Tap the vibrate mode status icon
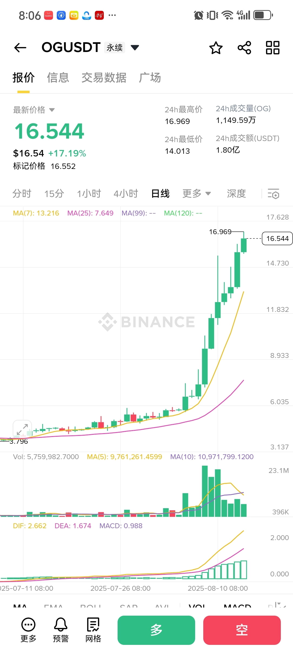This screenshot has width=293, height=653. pyautogui.click(x=212, y=15)
